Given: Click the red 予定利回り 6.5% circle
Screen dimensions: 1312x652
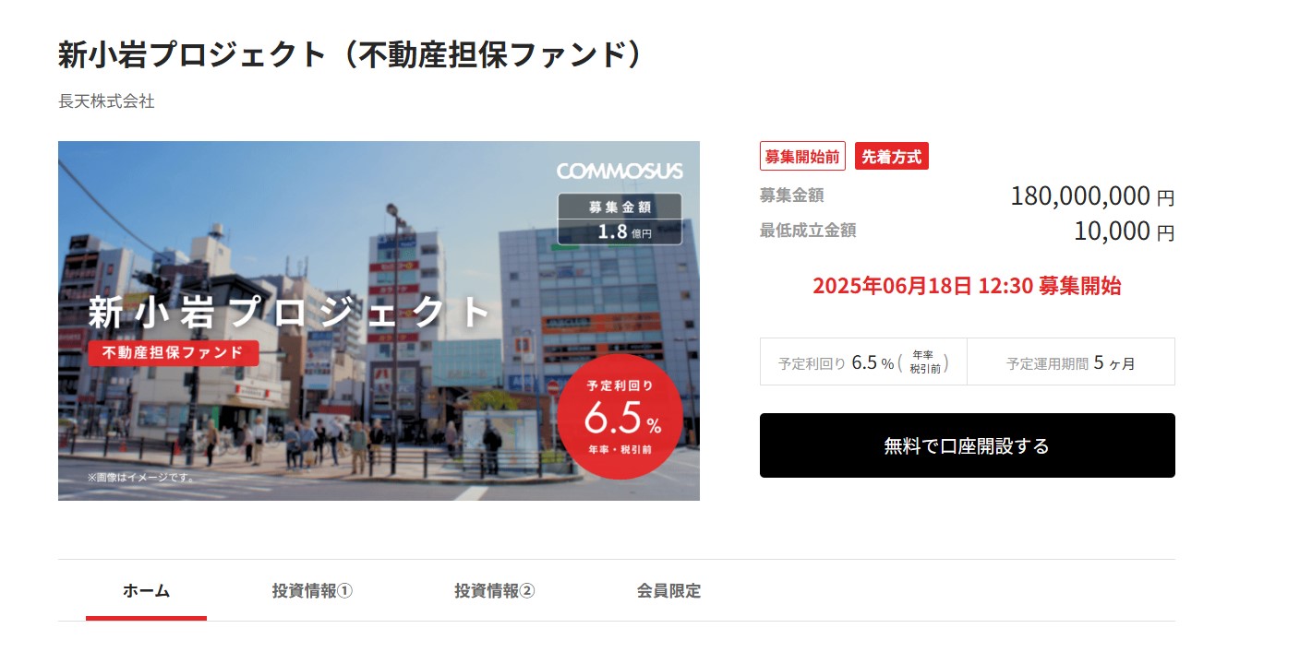Looking at the screenshot, I should (620, 417).
